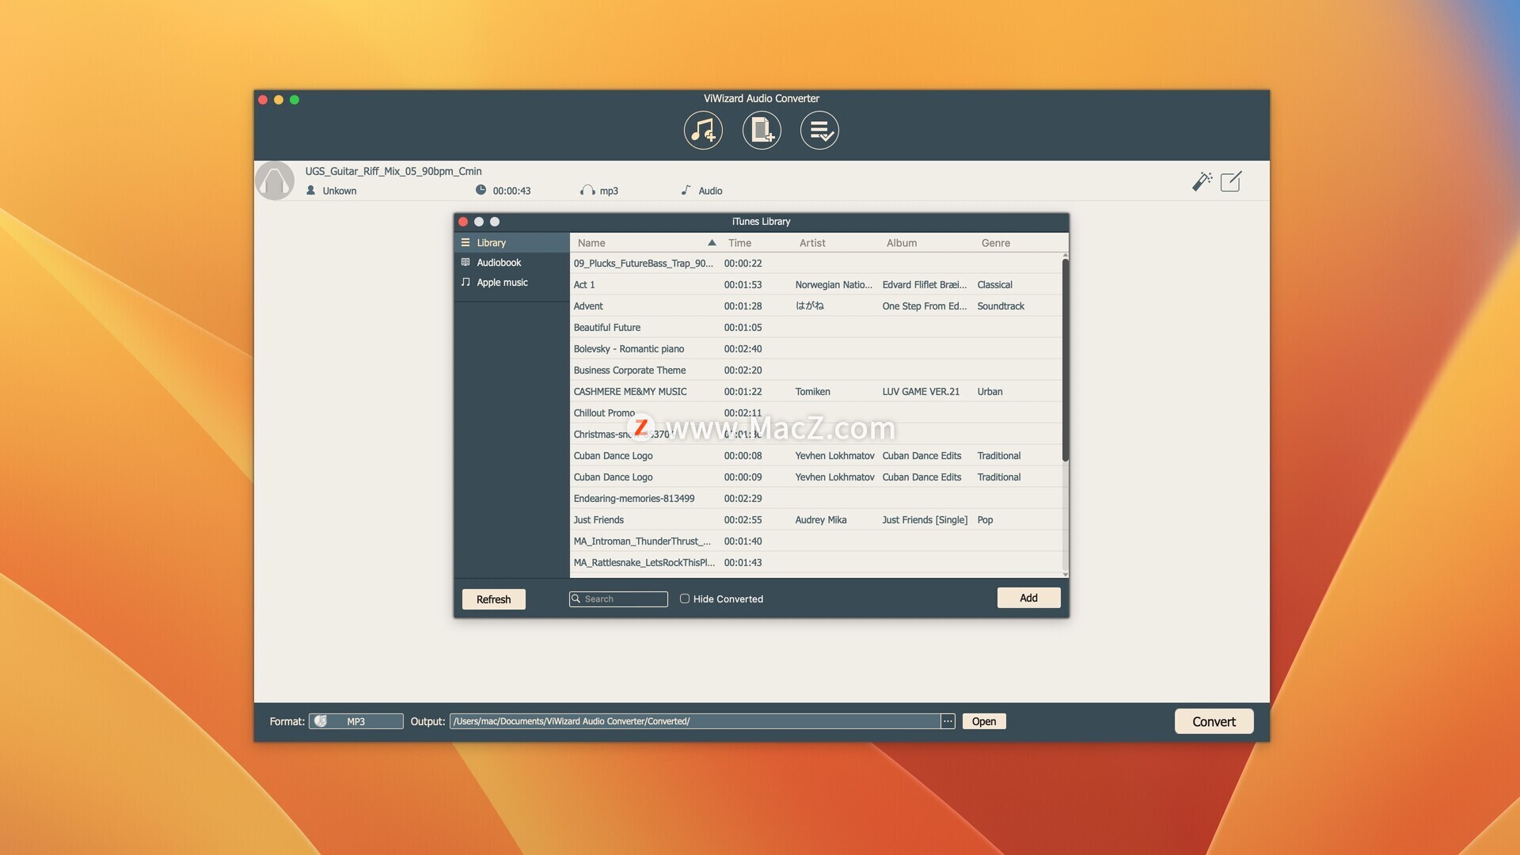
Task: Click the edit tags icon
Action: [x=1231, y=181]
